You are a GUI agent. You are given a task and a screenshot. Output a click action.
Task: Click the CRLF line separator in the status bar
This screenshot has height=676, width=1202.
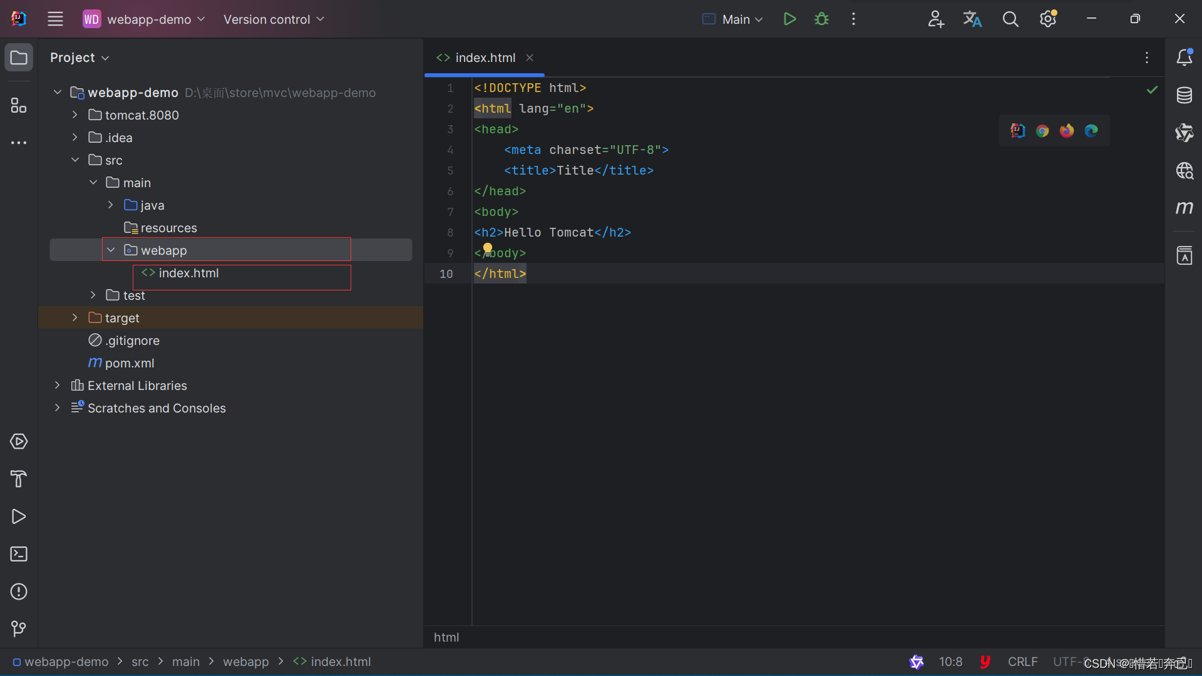1022,662
